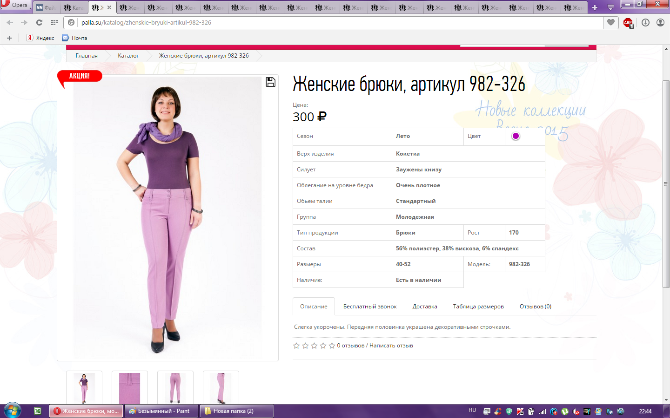Open the browser downloads icon
670x418 pixels.
coord(645,22)
